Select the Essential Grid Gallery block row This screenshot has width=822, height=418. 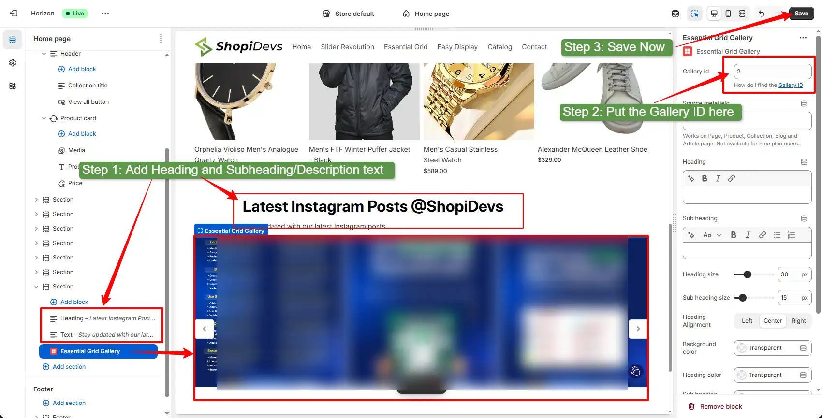(x=98, y=351)
